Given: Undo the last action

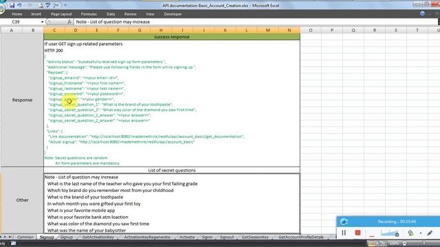Looking at the screenshot, I should point(19,5).
